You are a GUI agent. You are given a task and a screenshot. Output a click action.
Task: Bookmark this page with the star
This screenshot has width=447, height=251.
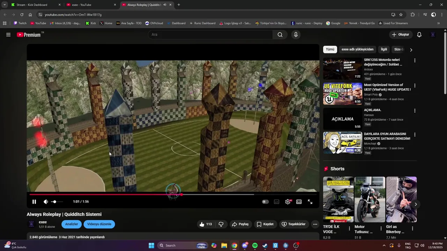(401, 15)
